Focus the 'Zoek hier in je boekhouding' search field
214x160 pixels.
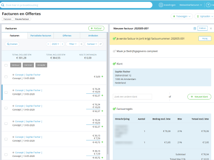[77, 5]
